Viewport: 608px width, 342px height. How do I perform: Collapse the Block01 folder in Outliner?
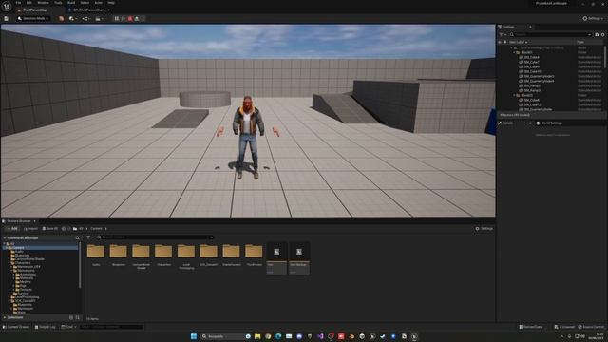515,52
